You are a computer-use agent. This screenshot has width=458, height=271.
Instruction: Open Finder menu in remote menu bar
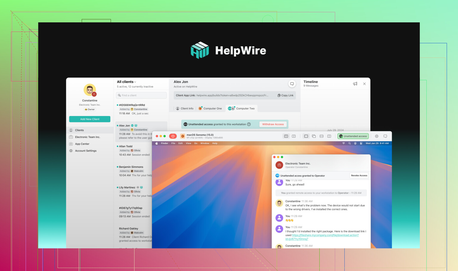[x=165, y=143]
